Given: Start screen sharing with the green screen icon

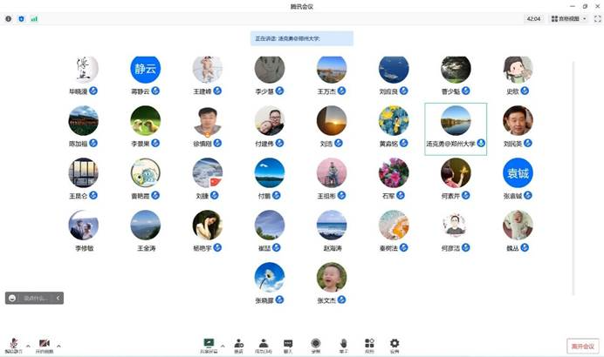Looking at the screenshot, I should tap(209, 346).
